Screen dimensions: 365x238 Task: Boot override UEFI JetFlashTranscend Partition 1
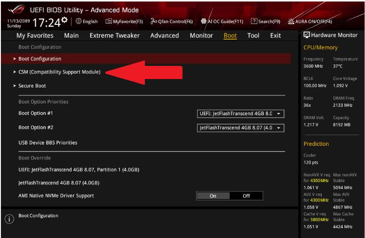point(79,169)
